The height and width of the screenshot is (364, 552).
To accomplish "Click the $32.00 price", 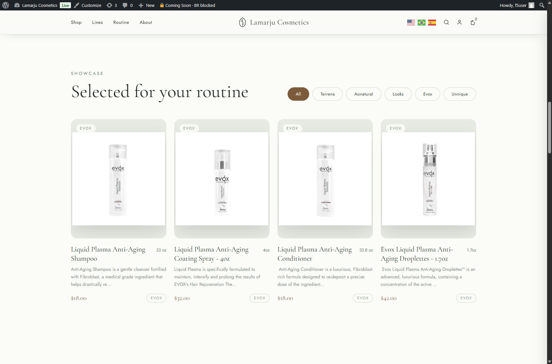I will click(x=182, y=298).
